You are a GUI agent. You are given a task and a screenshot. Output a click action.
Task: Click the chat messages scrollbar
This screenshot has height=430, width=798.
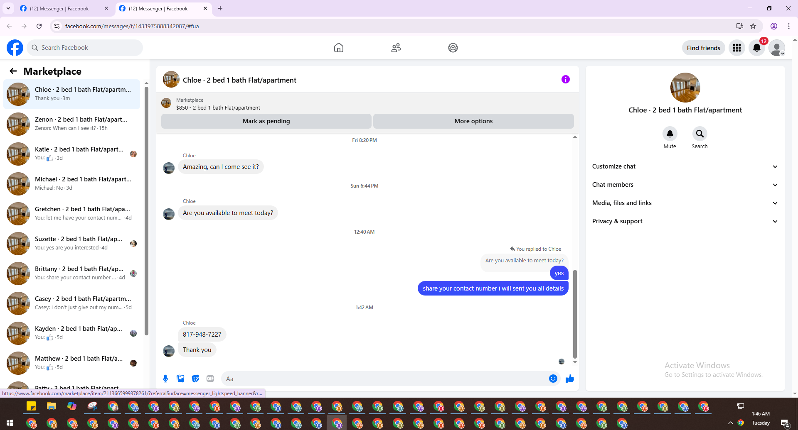point(575,314)
